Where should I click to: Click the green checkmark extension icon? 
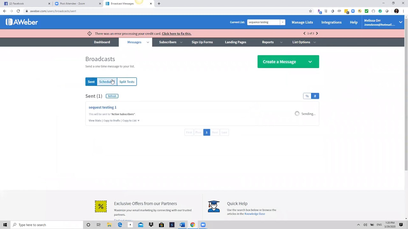click(x=367, y=11)
